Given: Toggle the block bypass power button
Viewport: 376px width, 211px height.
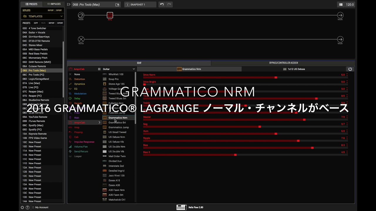Looking at the screenshot, I should coord(350,69).
